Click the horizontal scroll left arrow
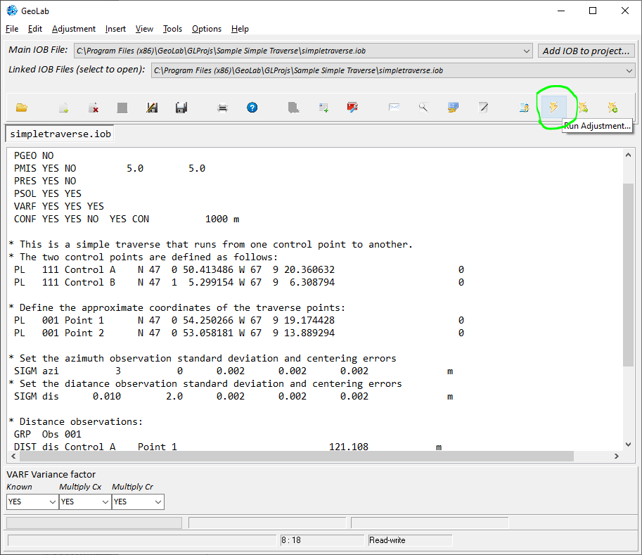Viewport: 642px width, 555px height. point(13,456)
